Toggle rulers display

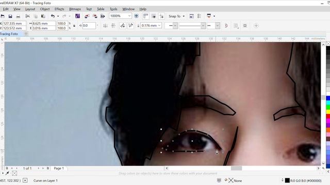click(145, 16)
